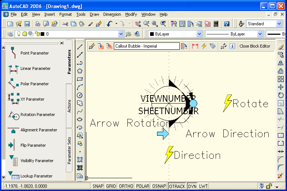
Task: Click the Layer Properties Manager icon
Action: 10,34
